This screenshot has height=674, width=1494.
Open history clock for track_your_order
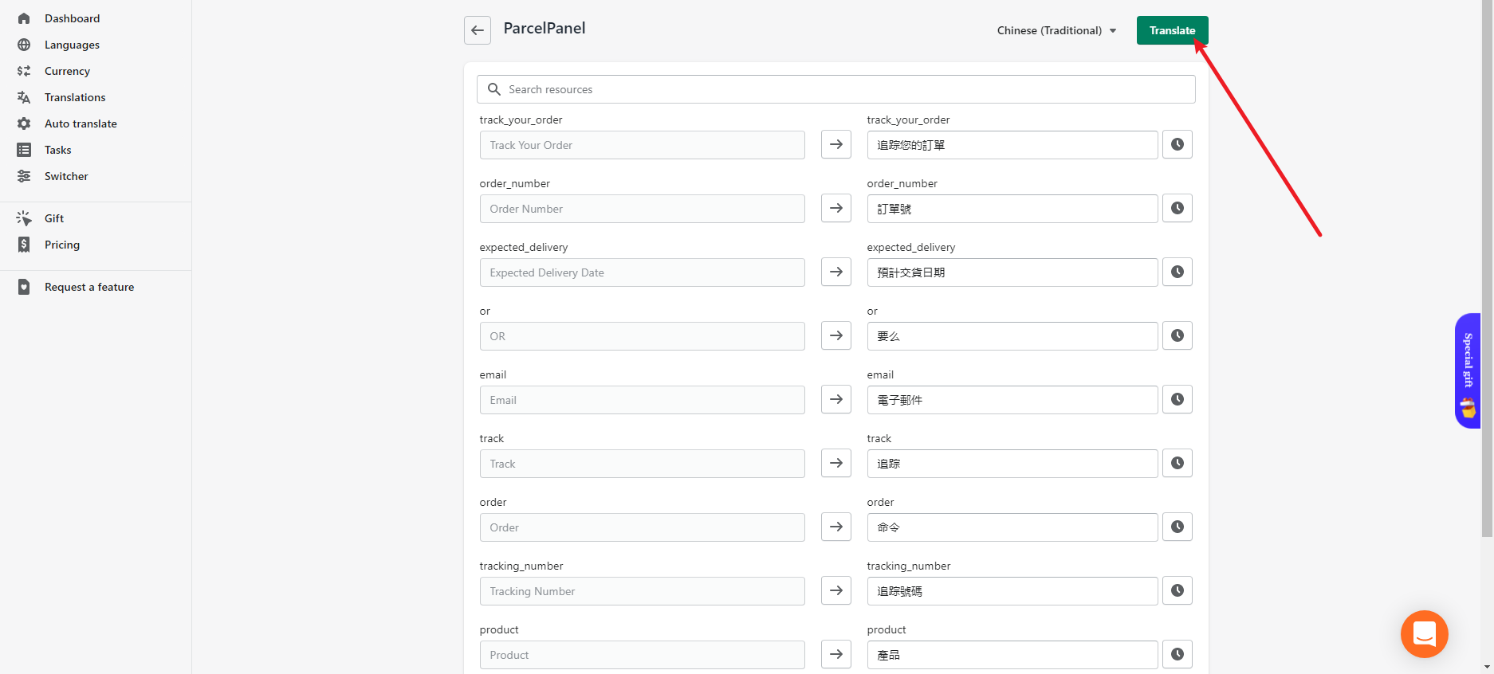pos(1178,144)
